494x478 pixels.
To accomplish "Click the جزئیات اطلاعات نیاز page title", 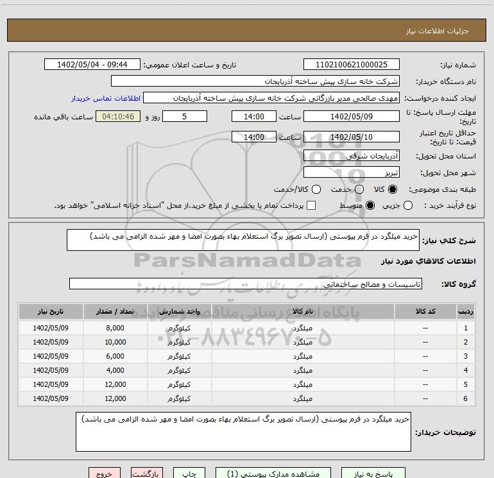I will click(x=438, y=31).
